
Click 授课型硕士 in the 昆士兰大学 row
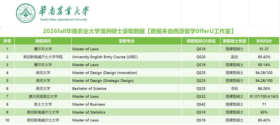[234, 104]
